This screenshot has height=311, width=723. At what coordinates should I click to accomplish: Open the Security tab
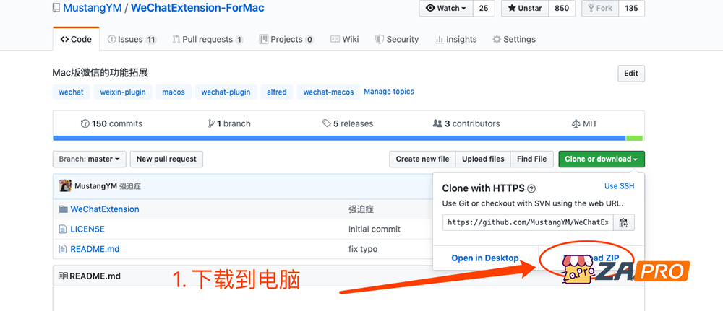point(397,40)
